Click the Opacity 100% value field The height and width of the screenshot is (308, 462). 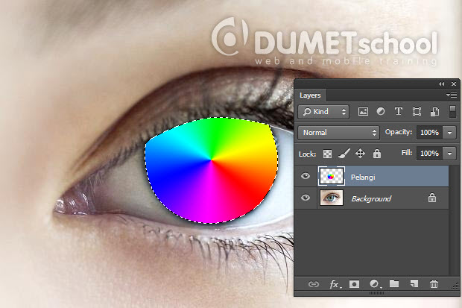pyautogui.click(x=430, y=133)
